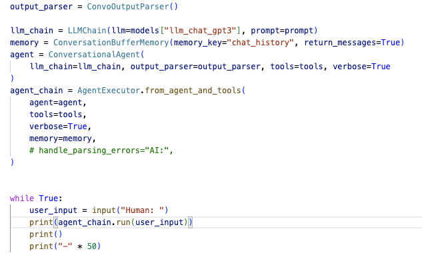Viewport: 422px width, 257px height.
Task: Click the "-" string in last print
Action: coord(65,246)
